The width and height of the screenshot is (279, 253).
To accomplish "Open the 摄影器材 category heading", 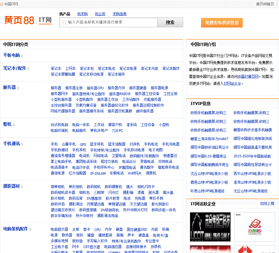I will pyautogui.click(x=11, y=186).
